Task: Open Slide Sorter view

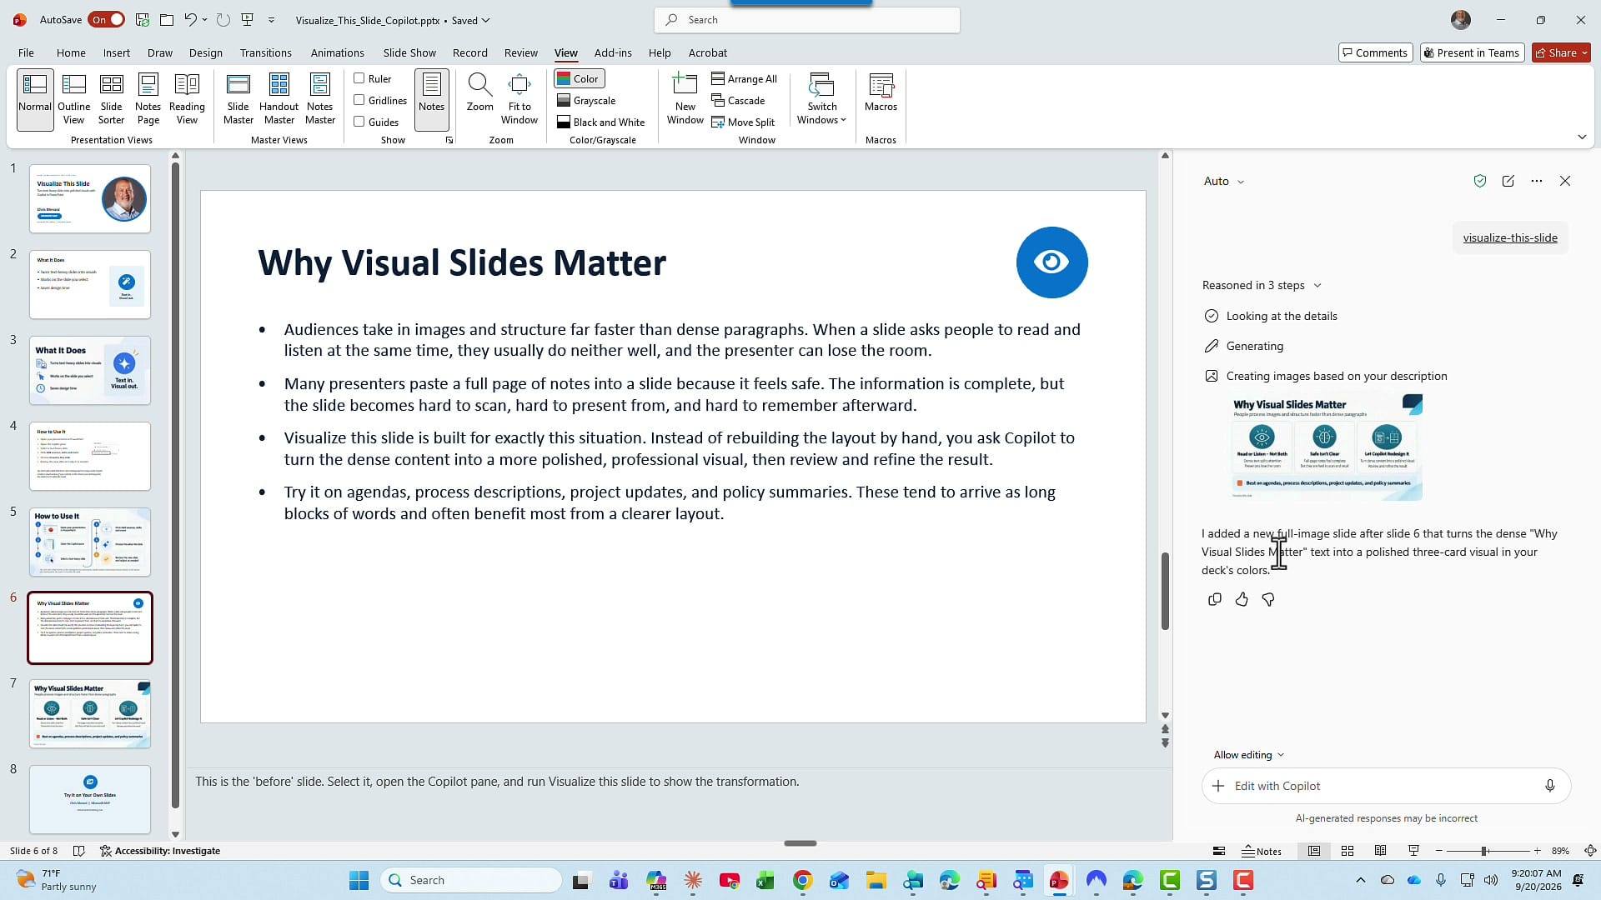Action: pos(111,99)
